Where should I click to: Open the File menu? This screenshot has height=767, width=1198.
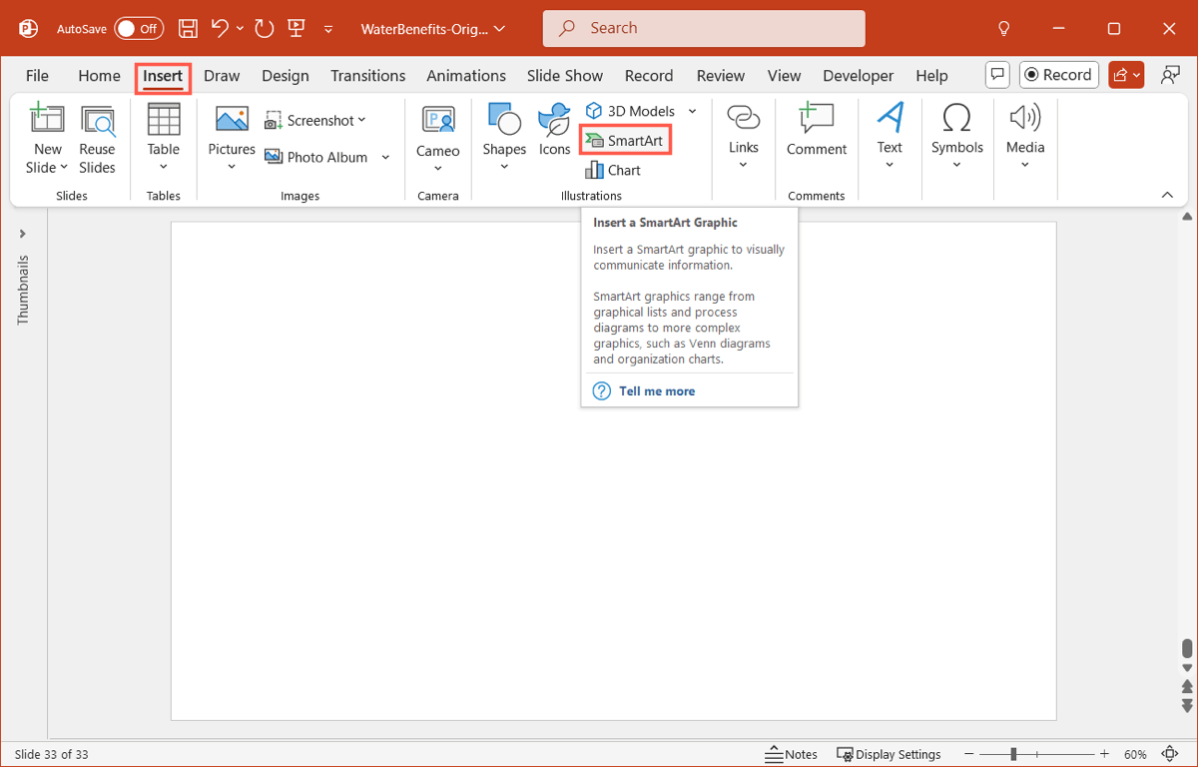pos(37,75)
